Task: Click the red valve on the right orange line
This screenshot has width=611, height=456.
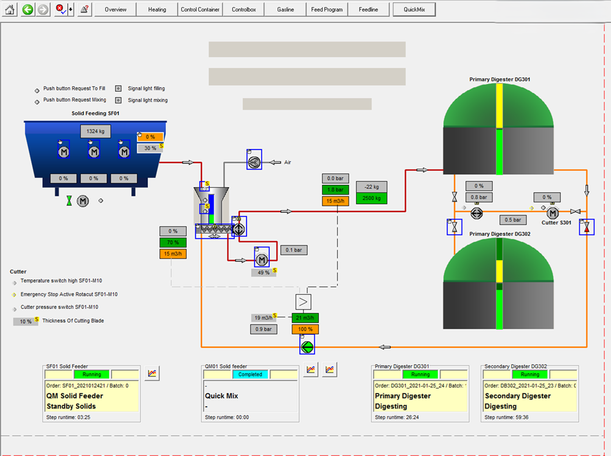Action: coord(587,227)
